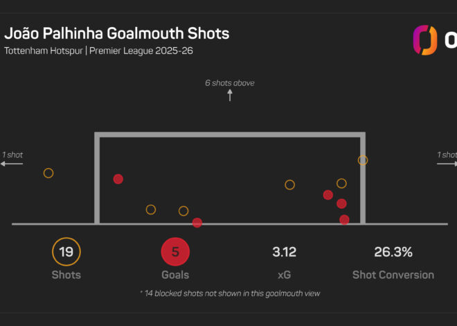
Task: Click the 'João Palhinha Goalmouth Shots' title
Action: 117,33
